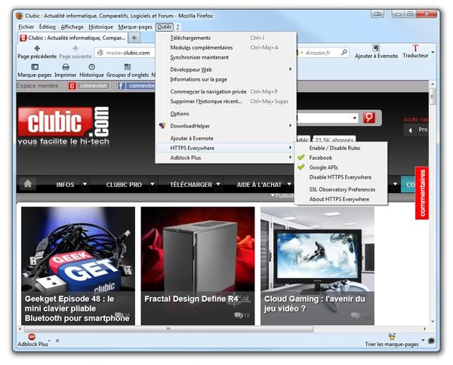This screenshot has width=453, height=365.
Task: Click the Traducteur toolbar icon
Action: (x=415, y=48)
